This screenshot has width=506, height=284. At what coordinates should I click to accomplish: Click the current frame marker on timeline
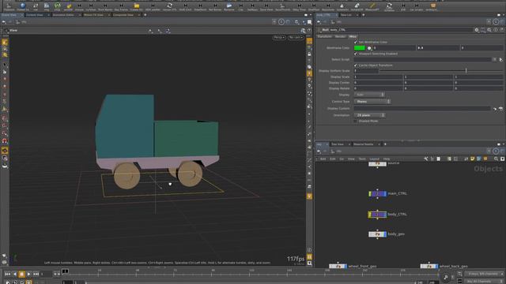[x=65, y=271]
